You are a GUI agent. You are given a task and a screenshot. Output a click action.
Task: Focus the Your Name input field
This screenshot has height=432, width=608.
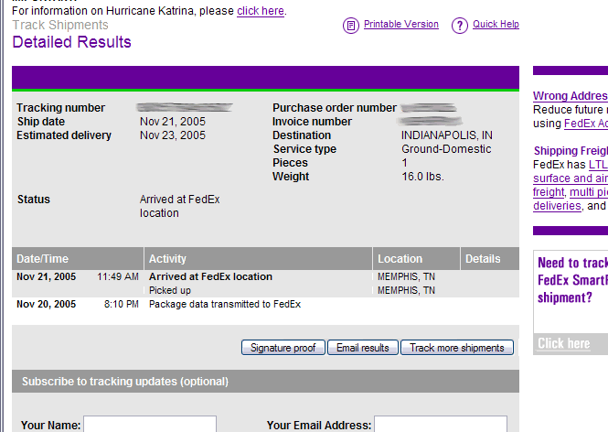tap(150, 424)
